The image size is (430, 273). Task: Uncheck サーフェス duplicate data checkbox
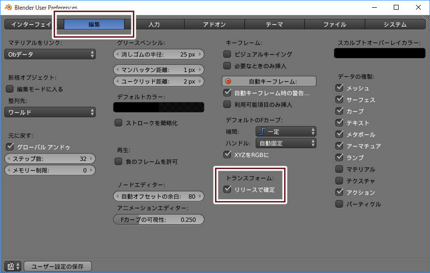(x=339, y=100)
